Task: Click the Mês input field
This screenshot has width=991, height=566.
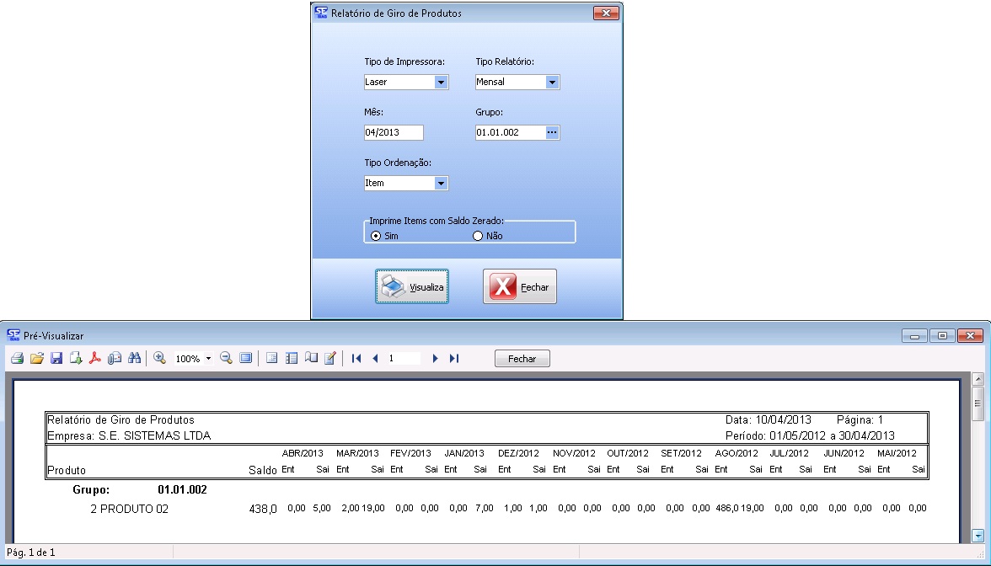Action: pos(393,133)
